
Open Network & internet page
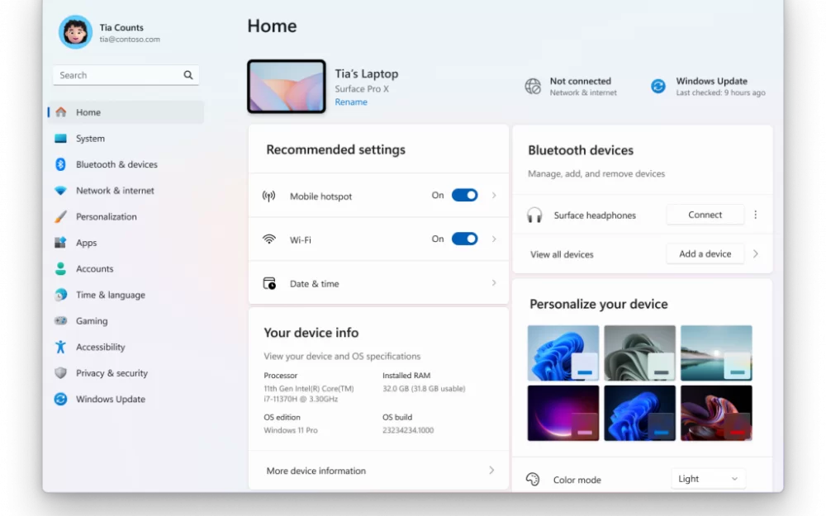click(126, 191)
